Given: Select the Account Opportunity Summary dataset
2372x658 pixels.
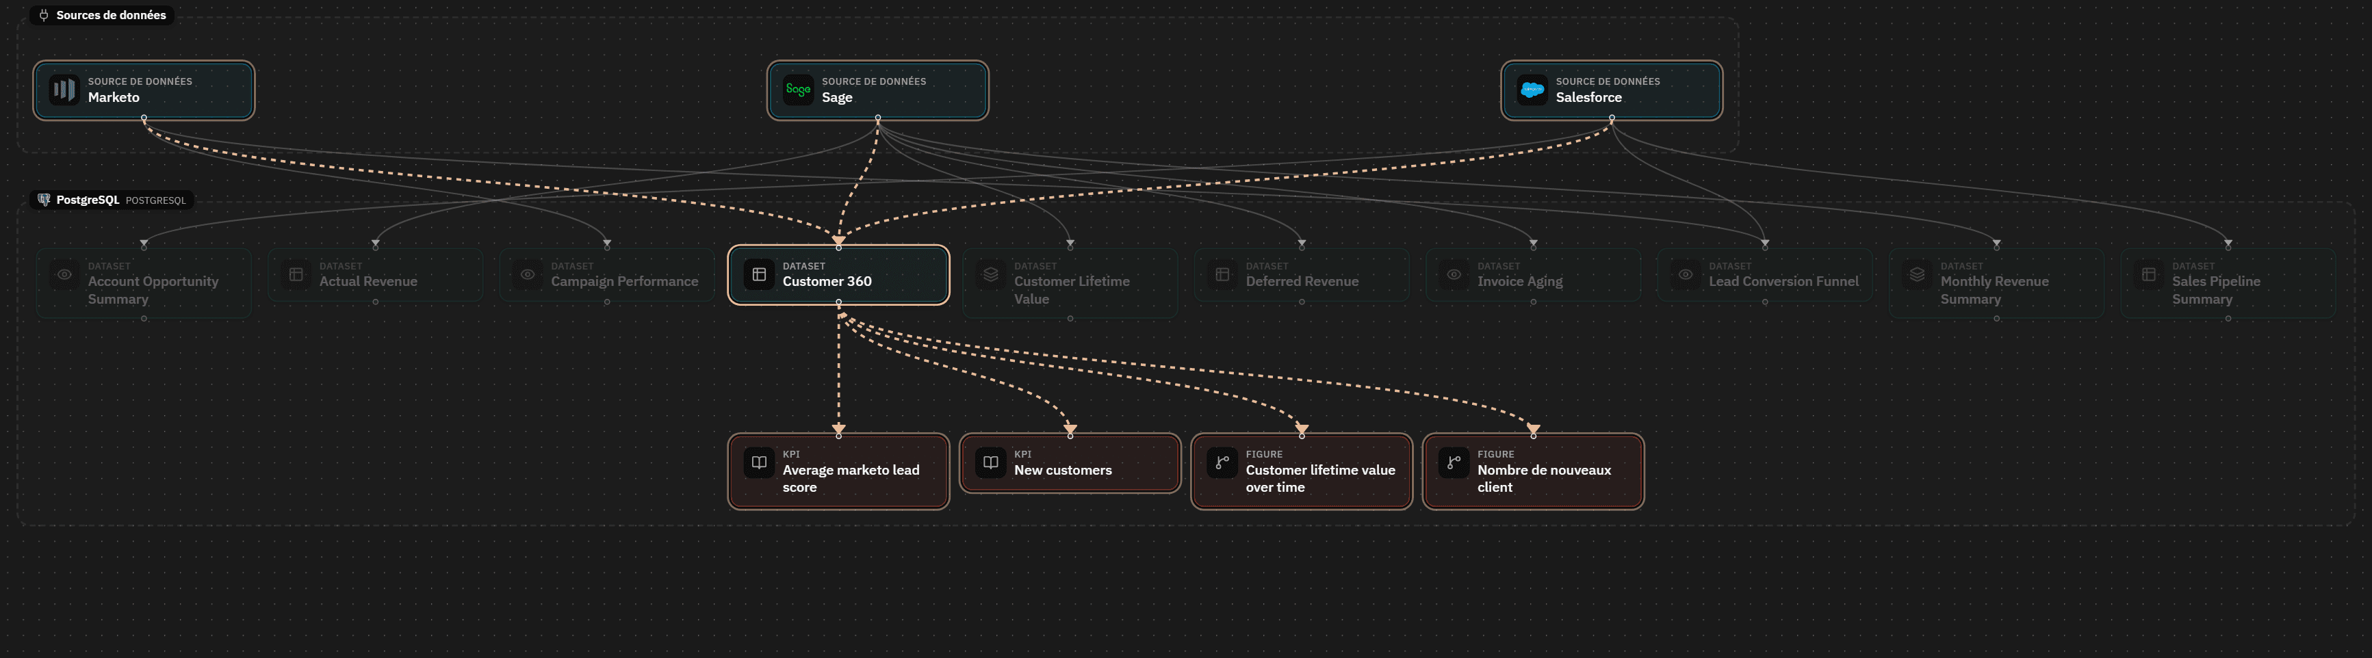Looking at the screenshot, I should tap(144, 282).
